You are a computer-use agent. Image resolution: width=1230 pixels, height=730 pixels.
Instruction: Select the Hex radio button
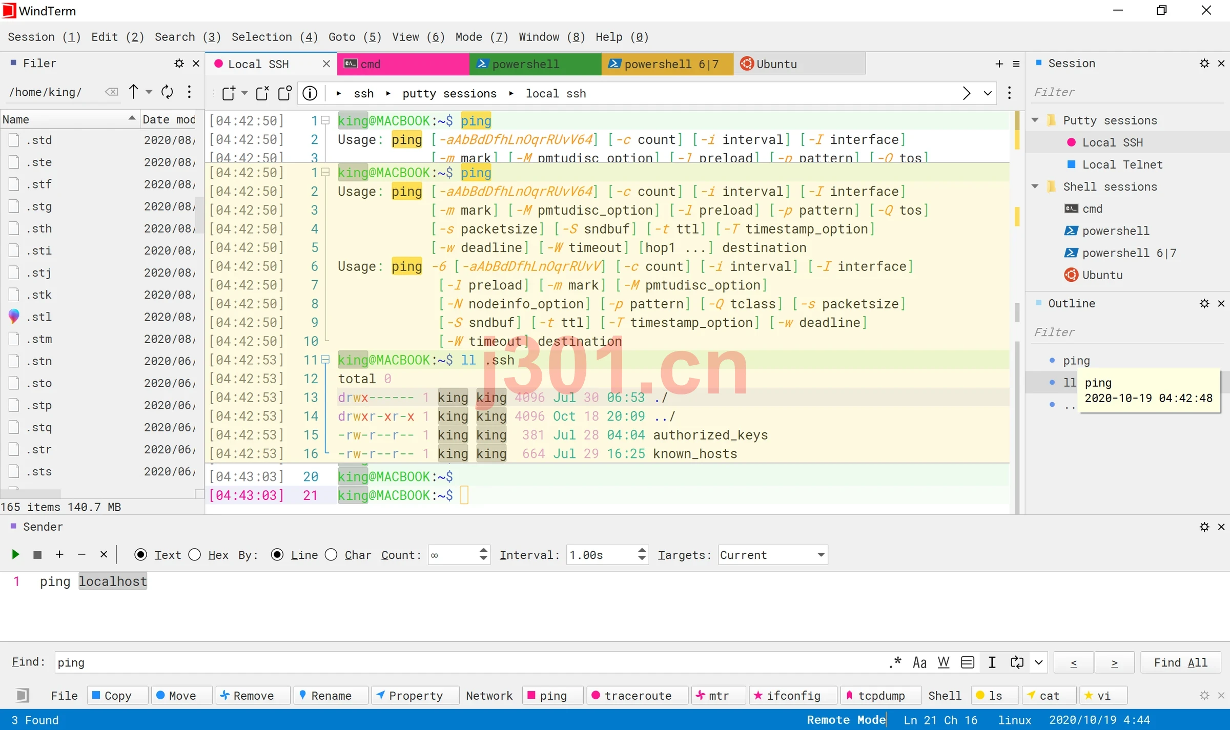click(195, 555)
